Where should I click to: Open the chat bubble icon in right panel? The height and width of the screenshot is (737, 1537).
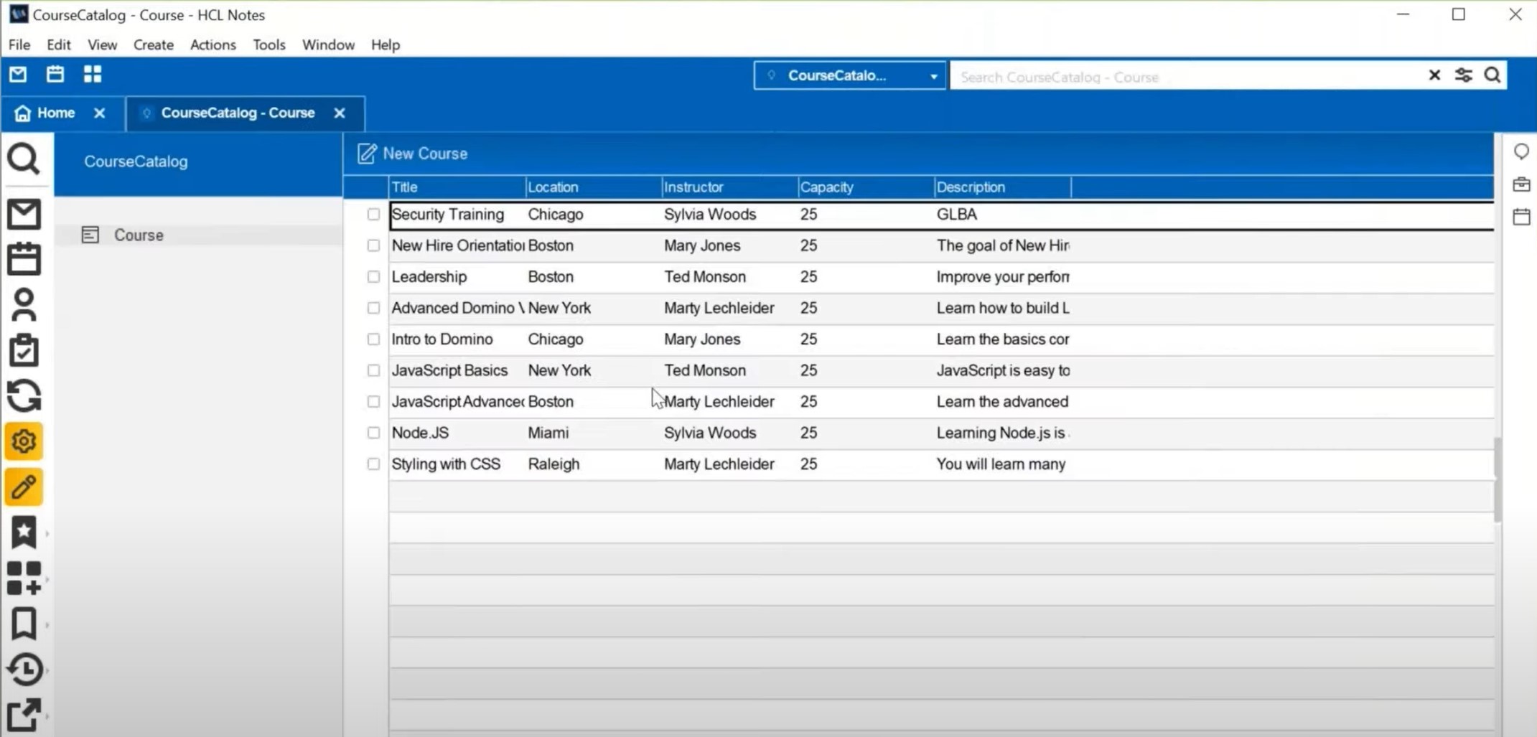click(x=1521, y=152)
